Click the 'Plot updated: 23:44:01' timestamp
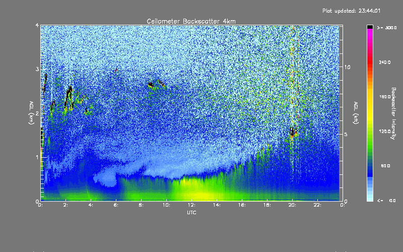The height and width of the screenshot is (252, 403). (351, 11)
